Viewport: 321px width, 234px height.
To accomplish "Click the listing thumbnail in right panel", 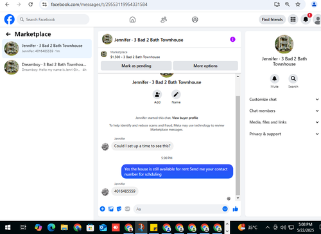I will pos(284,44).
